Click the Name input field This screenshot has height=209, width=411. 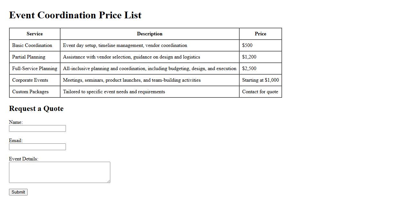(x=37, y=129)
